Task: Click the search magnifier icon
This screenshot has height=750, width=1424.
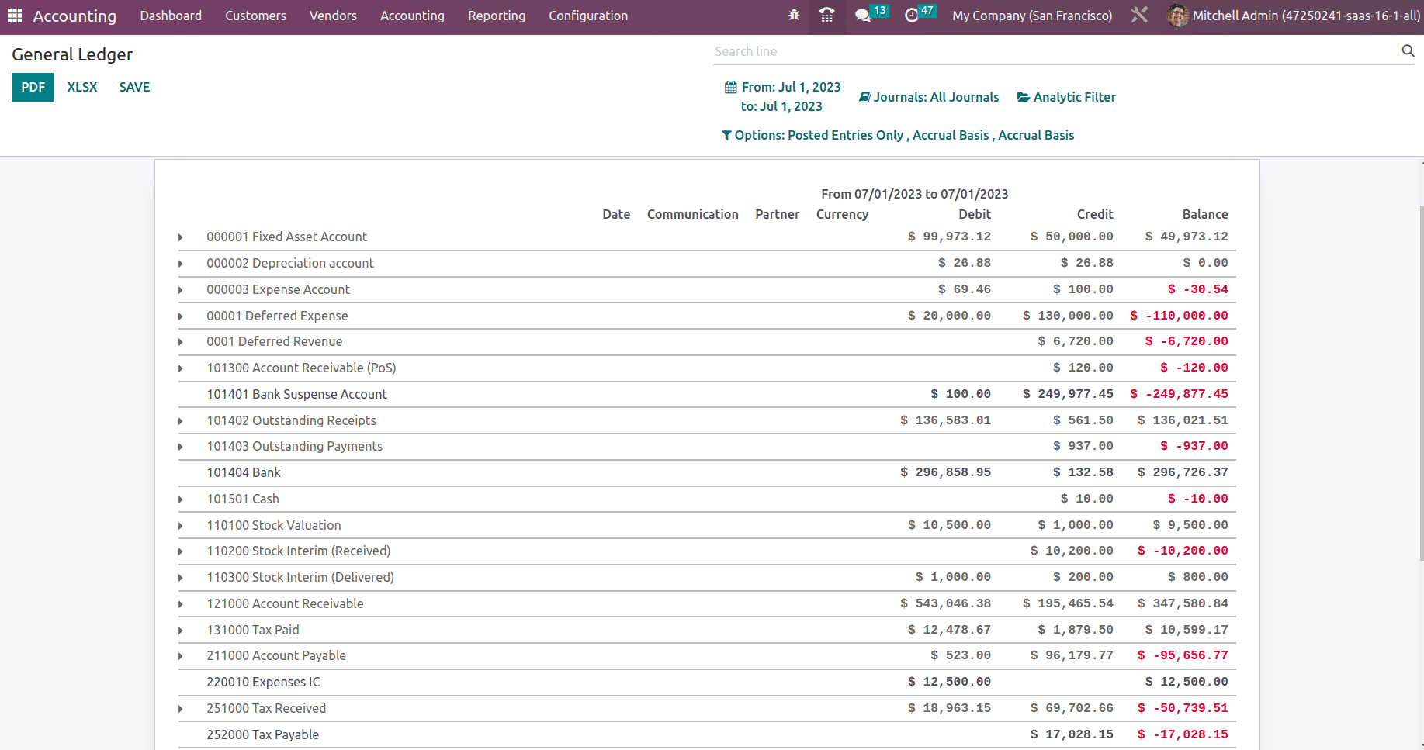Action: point(1408,50)
